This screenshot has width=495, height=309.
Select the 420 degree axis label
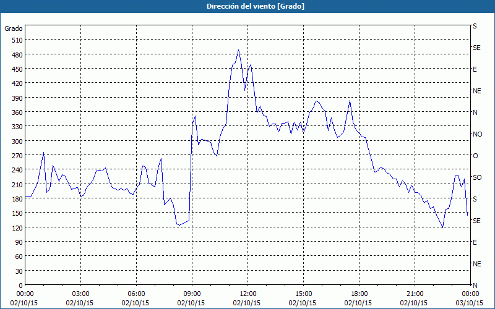tap(17, 83)
